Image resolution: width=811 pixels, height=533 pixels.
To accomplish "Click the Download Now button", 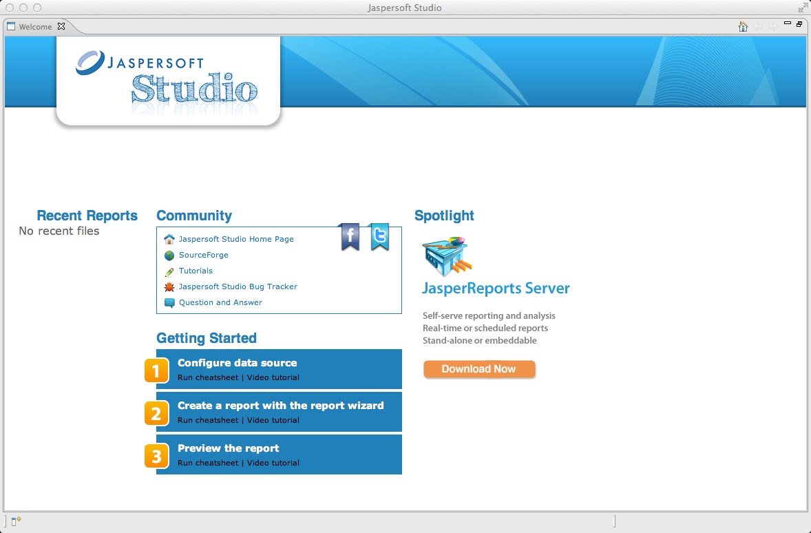I will 479,369.
